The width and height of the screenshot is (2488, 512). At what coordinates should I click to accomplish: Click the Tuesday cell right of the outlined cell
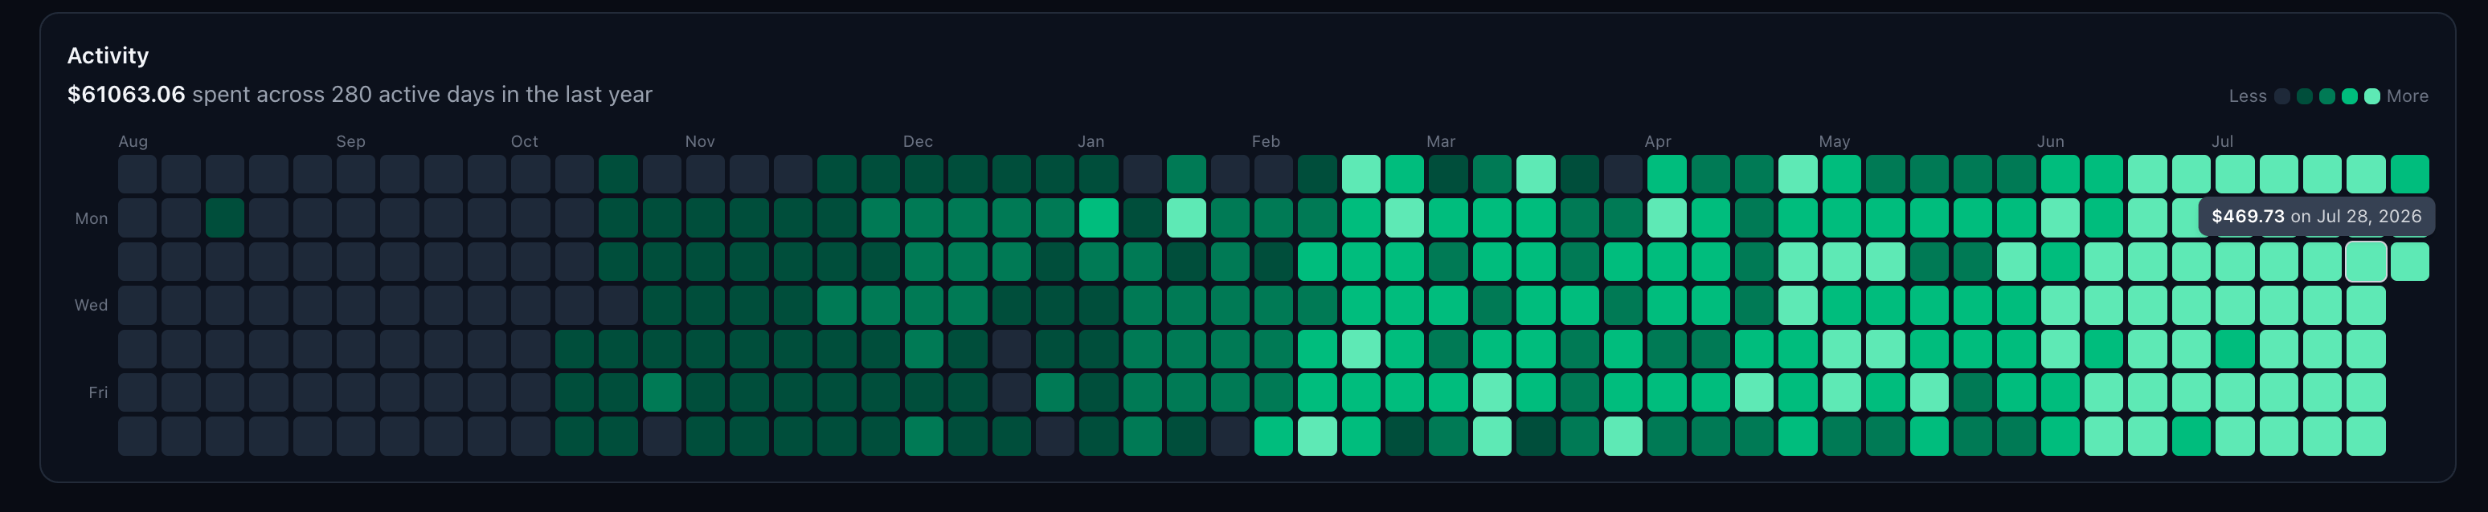pyautogui.click(x=2410, y=262)
